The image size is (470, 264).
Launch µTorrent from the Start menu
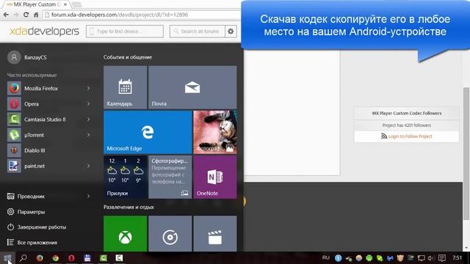pyautogui.click(x=49, y=135)
